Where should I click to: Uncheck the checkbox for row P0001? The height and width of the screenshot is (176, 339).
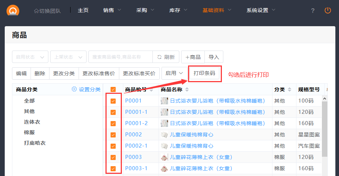coord(113,101)
